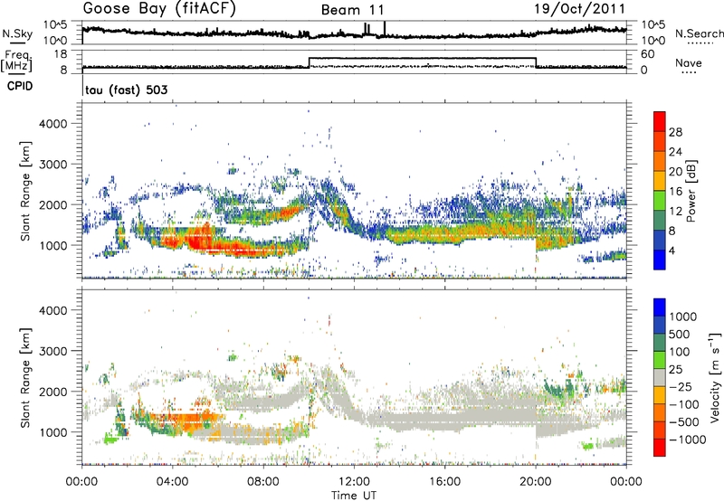Click the 24 value on power colorbar
Screen dimensions: 724x501
675,152
